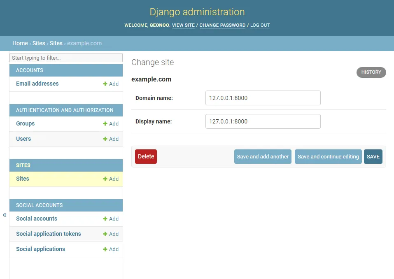394x279 pixels.
Task: Open the SITES section header
Action: click(x=23, y=165)
